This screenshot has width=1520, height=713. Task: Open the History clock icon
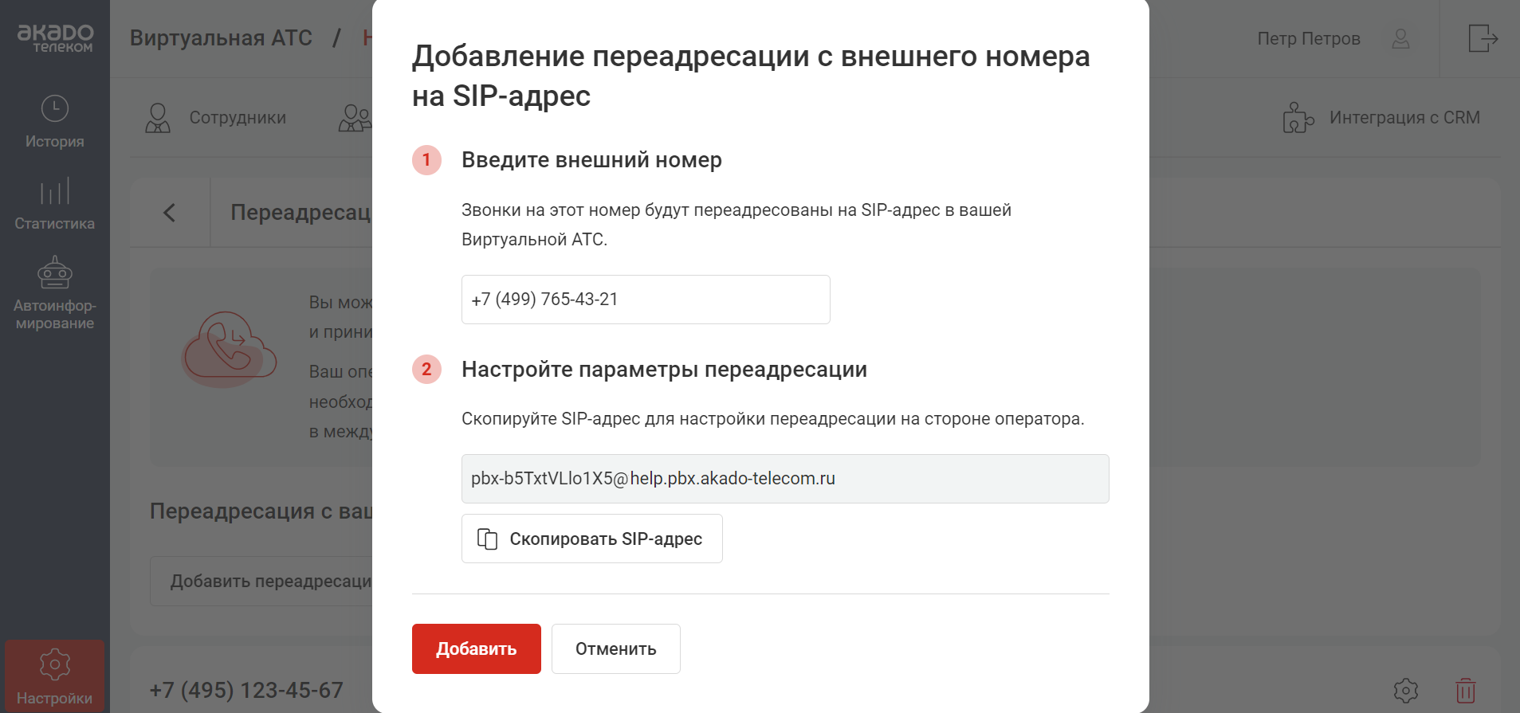click(x=54, y=109)
